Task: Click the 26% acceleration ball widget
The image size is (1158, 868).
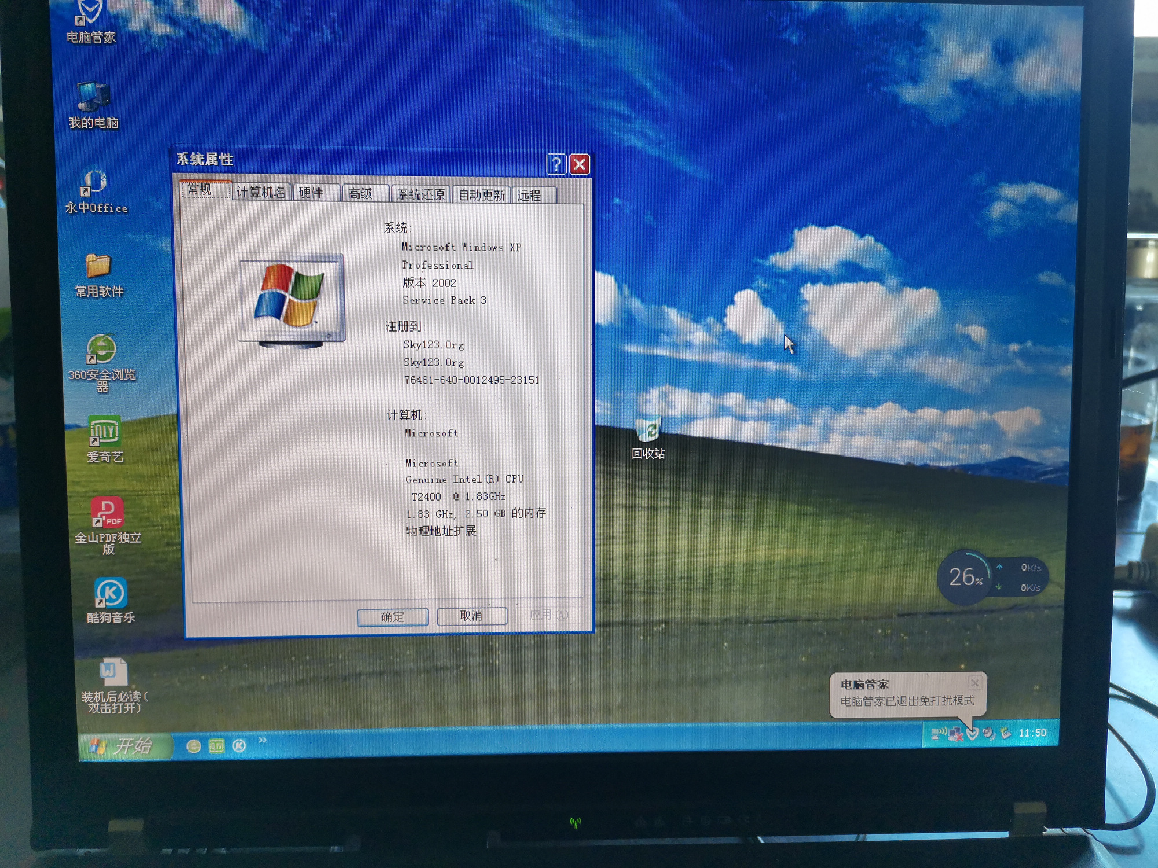Action: pyautogui.click(x=965, y=576)
